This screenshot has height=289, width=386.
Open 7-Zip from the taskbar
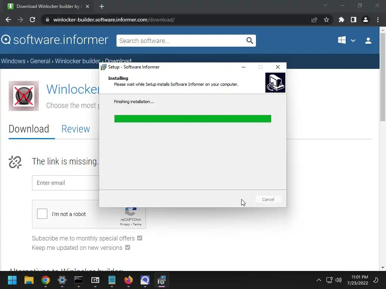tap(95, 280)
